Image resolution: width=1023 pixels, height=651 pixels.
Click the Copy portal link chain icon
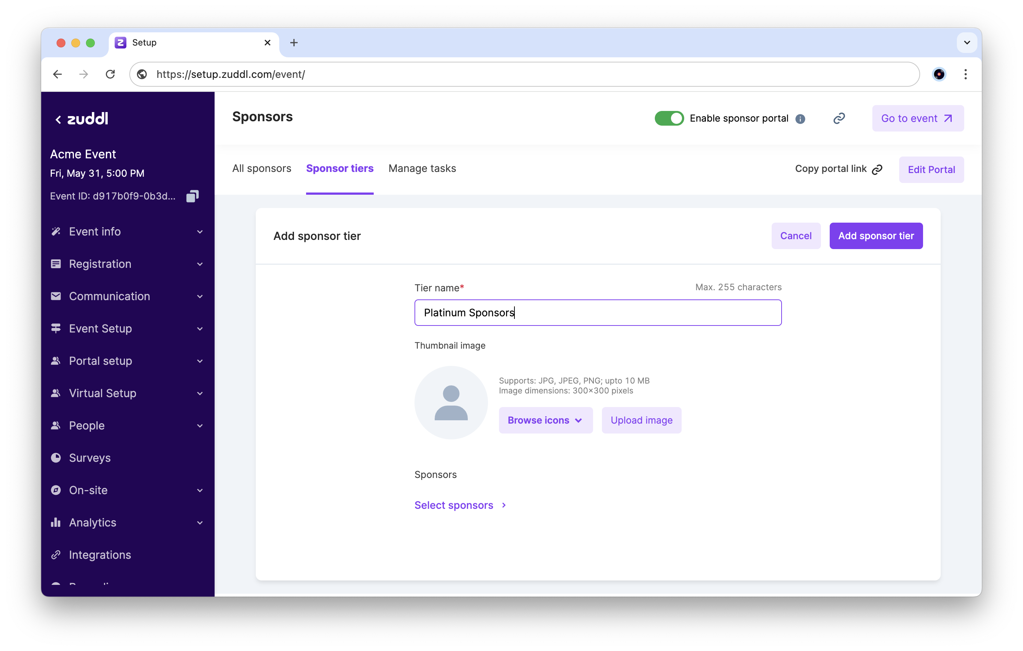click(x=877, y=169)
